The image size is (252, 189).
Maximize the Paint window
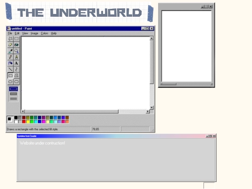(147, 28)
